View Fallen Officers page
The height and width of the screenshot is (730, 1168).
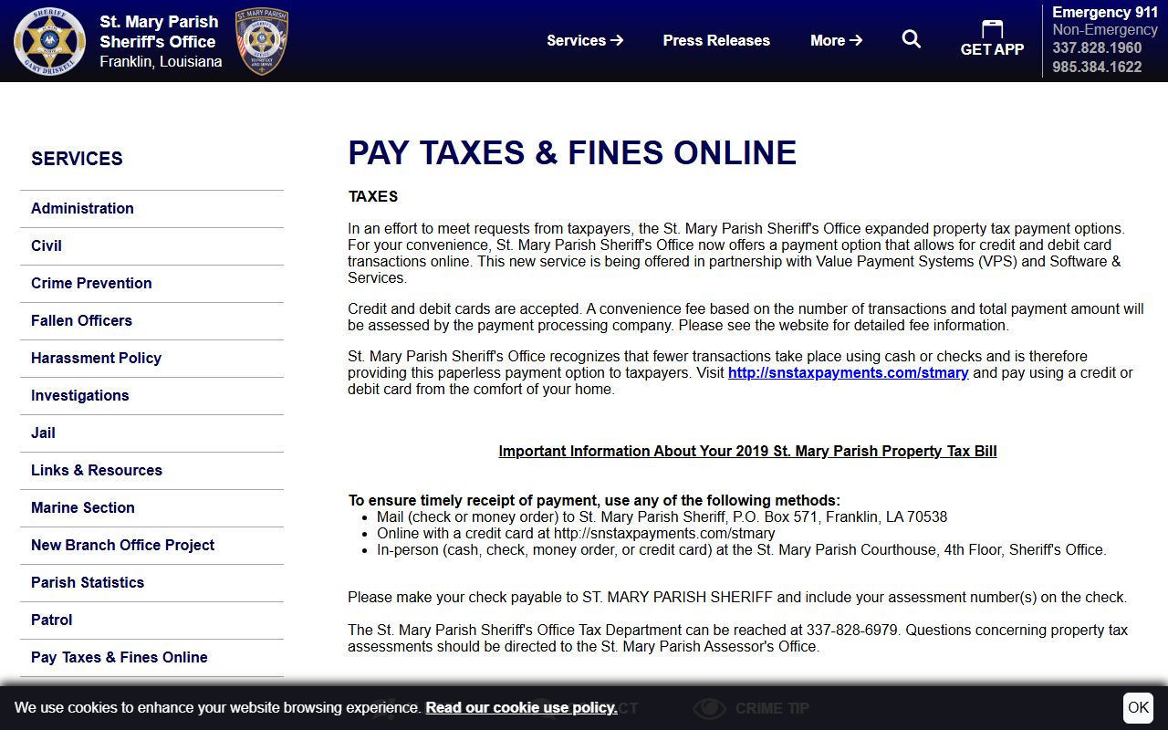151,320
